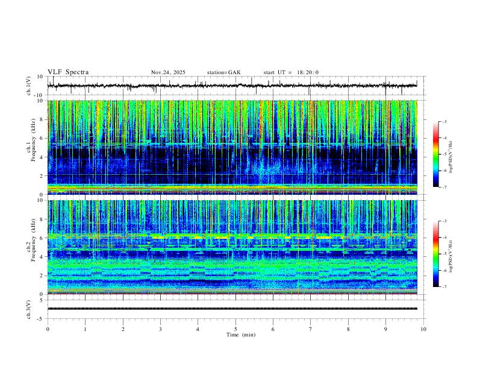The width and height of the screenshot is (477, 369).
Task: Click the ch.1 spectrogram panel
Action: click(x=232, y=147)
